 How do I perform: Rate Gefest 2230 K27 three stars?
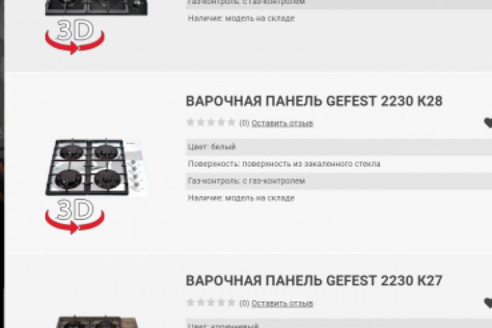(211, 302)
